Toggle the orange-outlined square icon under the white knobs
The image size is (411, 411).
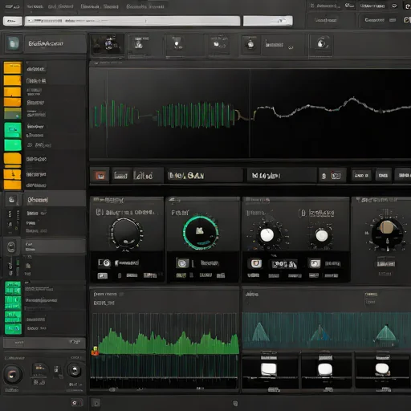(256, 263)
